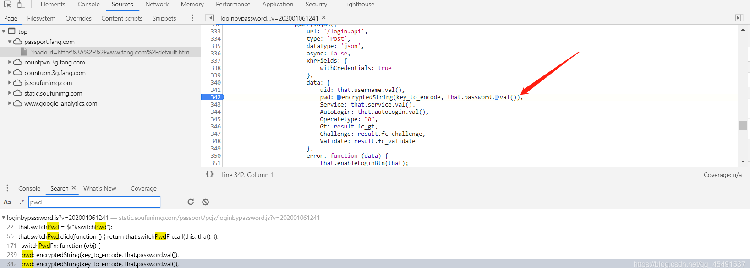Close the Search drawer tab
Image resolution: width=750 pixels, height=273 pixels.
coord(73,188)
